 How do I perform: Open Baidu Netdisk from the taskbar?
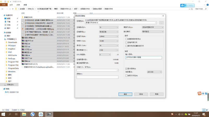click(41, 114)
